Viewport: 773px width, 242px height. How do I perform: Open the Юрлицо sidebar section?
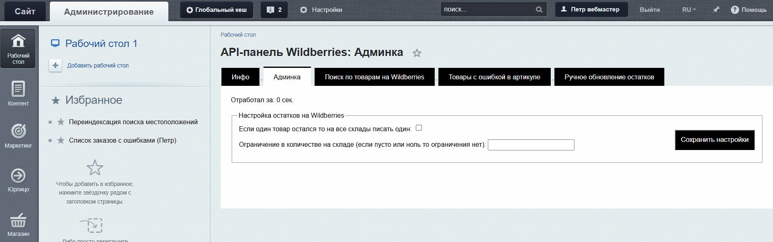pos(18,180)
